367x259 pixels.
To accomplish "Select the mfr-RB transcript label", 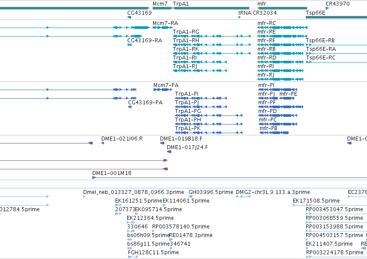I will pyautogui.click(x=267, y=49).
